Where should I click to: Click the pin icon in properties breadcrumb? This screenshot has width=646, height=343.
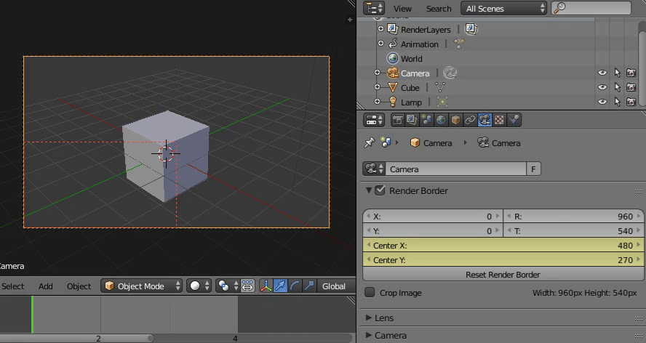tap(370, 142)
